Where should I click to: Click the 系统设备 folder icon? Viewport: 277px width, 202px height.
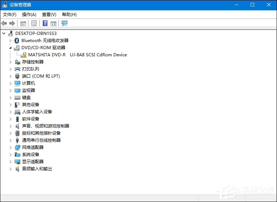pyautogui.click(x=17, y=155)
